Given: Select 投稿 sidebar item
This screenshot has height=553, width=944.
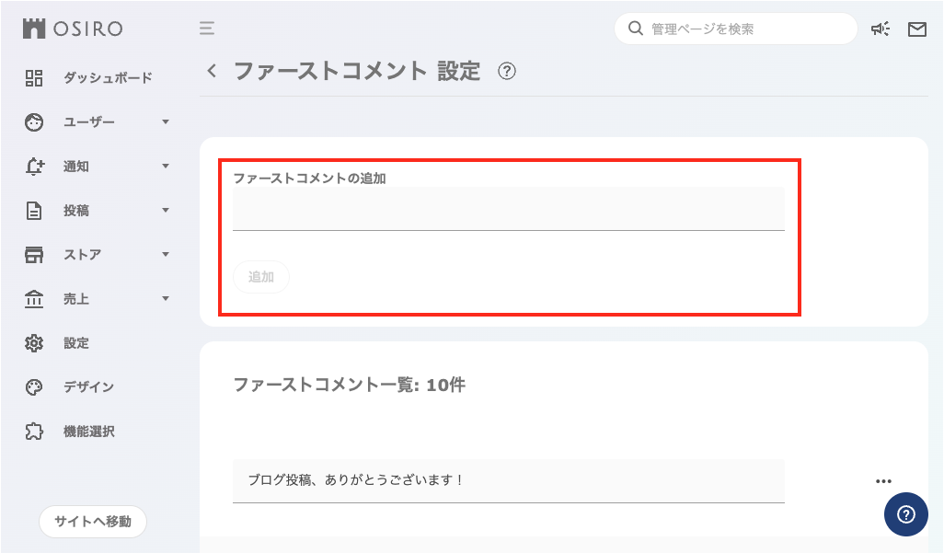Looking at the screenshot, I should (75, 210).
